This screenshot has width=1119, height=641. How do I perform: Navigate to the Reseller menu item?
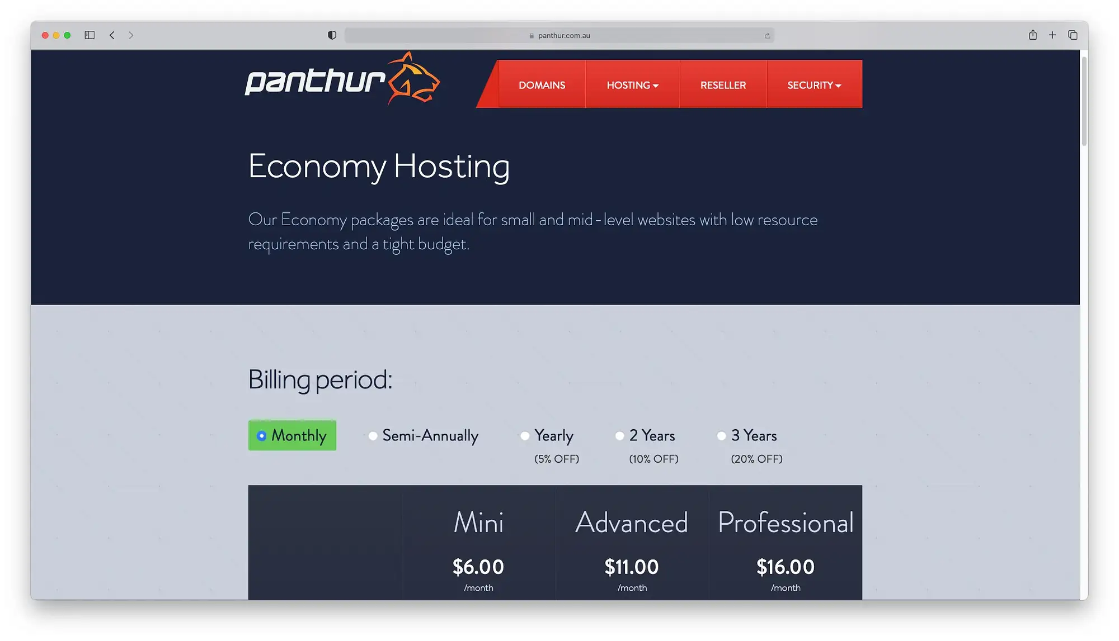point(723,84)
